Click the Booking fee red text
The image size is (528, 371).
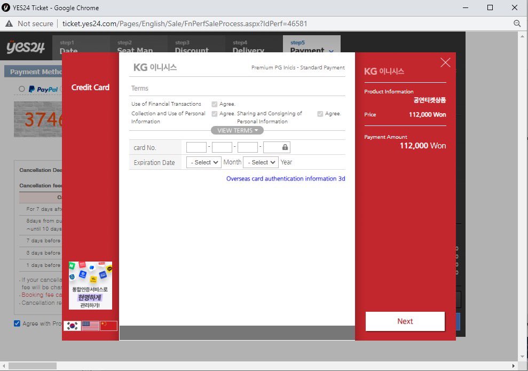[x=42, y=295]
